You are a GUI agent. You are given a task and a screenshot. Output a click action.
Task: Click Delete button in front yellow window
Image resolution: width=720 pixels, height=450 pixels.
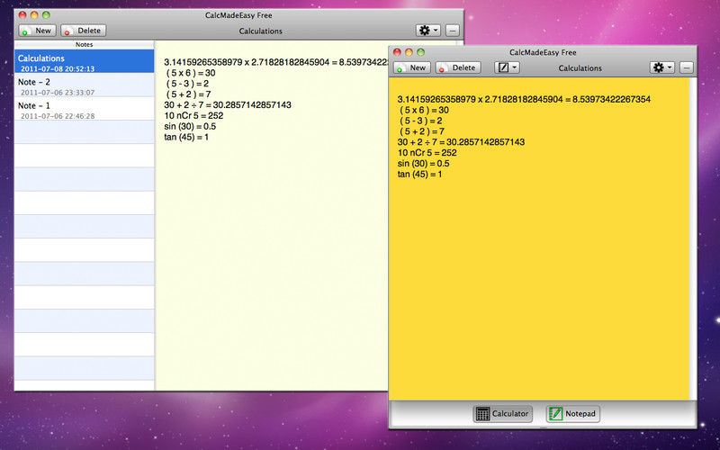point(457,67)
